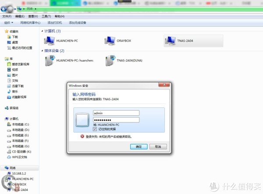Collapse the Media Devices (2) group
Viewport: 263px width, 194px height.
point(42,51)
